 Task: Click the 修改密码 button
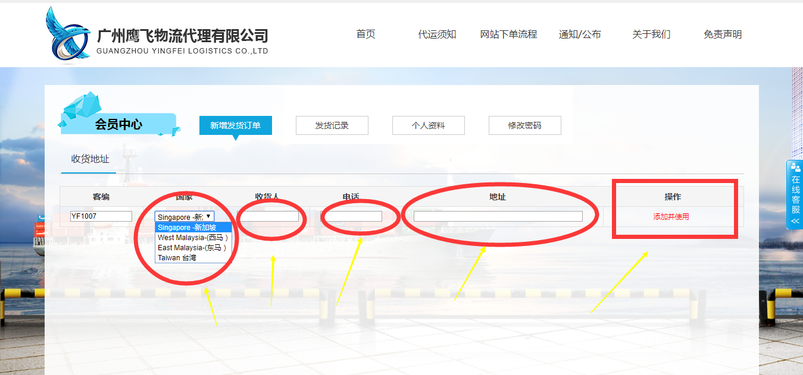(x=524, y=125)
